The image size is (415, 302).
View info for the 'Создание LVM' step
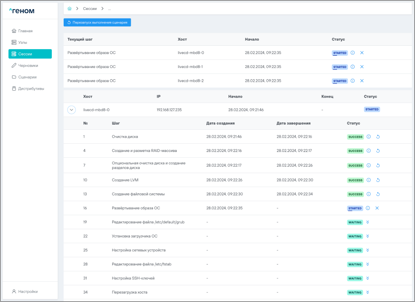point(369,180)
